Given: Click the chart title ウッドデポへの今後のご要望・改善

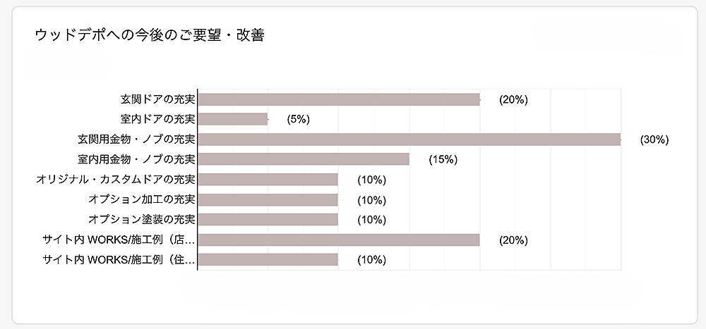Looking at the screenshot, I should click(150, 36).
